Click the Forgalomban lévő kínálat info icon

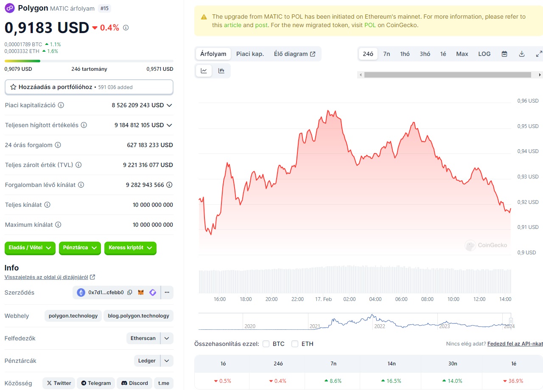(81, 185)
